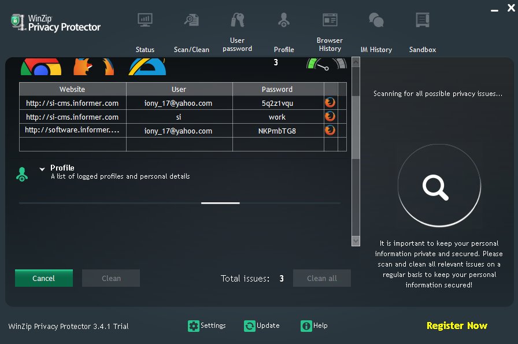Click the scan progress bar

coord(180,203)
